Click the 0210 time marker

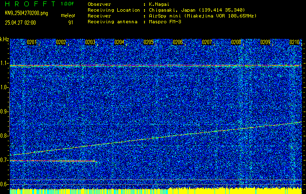[x=294, y=42]
